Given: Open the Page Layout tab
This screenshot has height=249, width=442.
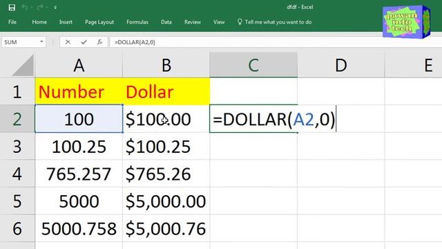Looking at the screenshot, I should coord(99,22).
